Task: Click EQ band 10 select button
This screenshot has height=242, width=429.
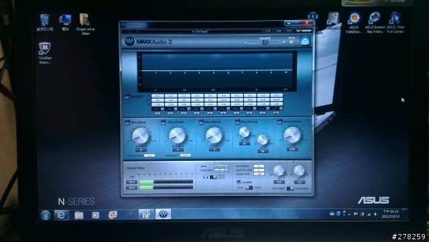Action: pyautogui.click(x=275, y=113)
